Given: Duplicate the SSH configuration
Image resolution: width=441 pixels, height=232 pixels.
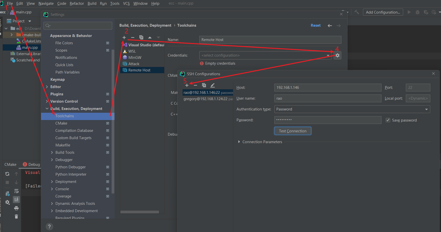Looking at the screenshot, I should point(204,85).
